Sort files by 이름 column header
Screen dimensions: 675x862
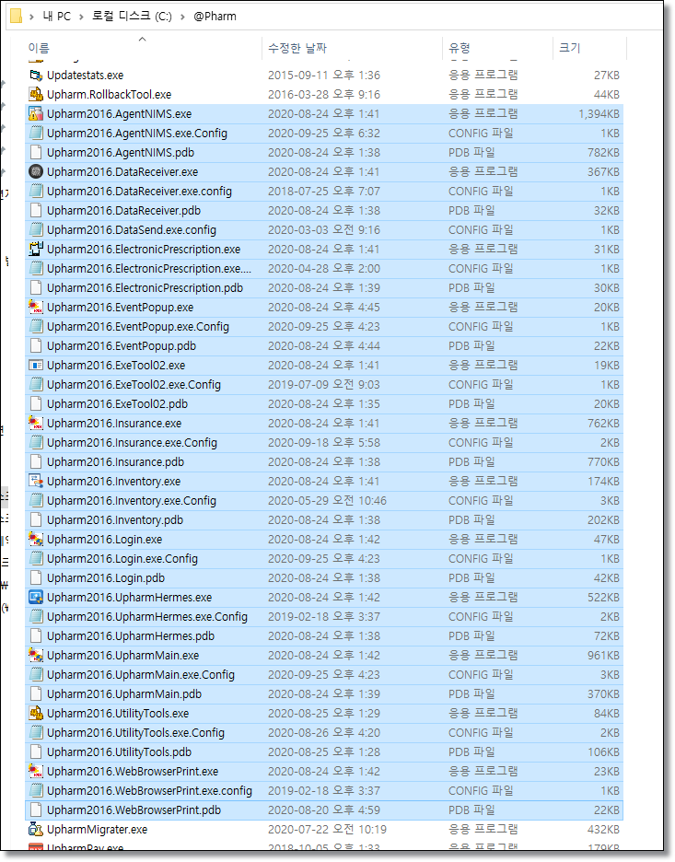(39, 48)
